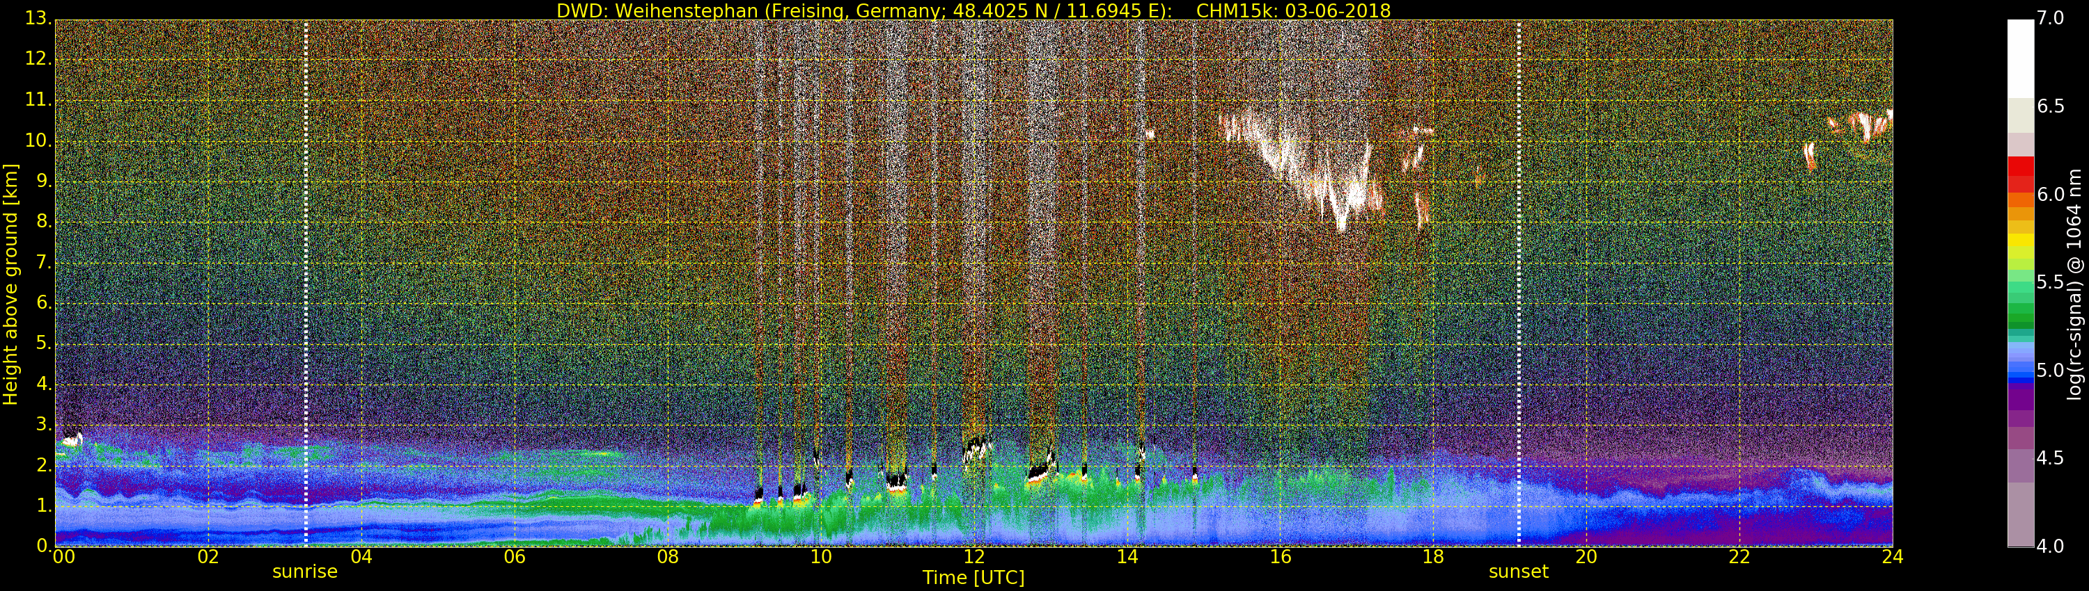The width and height of the screenshot is (2089, 591).
Task: Click the "Time [UTC]" axis label
Action: (973, 578)
